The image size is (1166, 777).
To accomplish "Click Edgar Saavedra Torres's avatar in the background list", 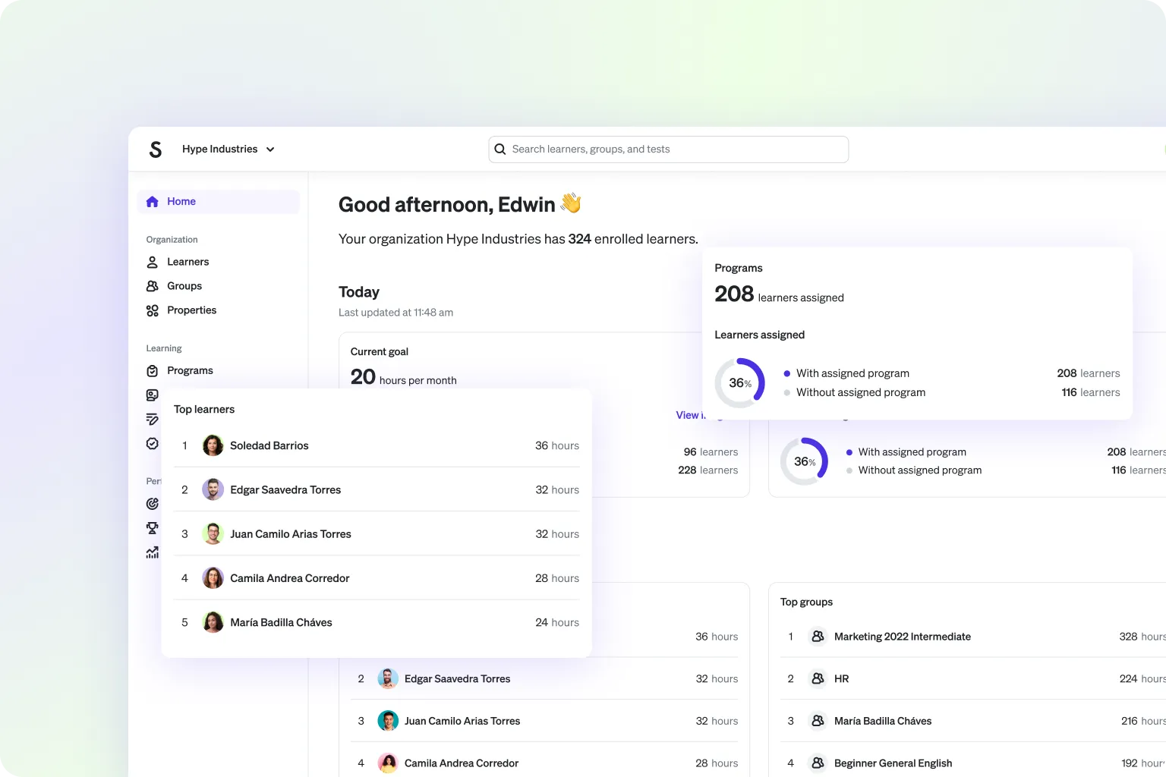I will click(388, 678).
